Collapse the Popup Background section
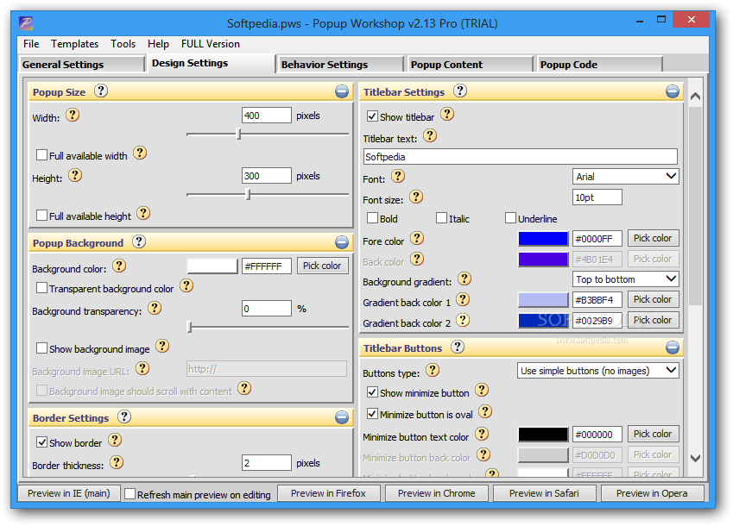733x526 pixels. 342,242
